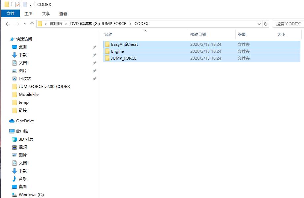Select 快速访问 in navigation pane
The height and width of the screenshot is (198, 304).
coord(24,39)
